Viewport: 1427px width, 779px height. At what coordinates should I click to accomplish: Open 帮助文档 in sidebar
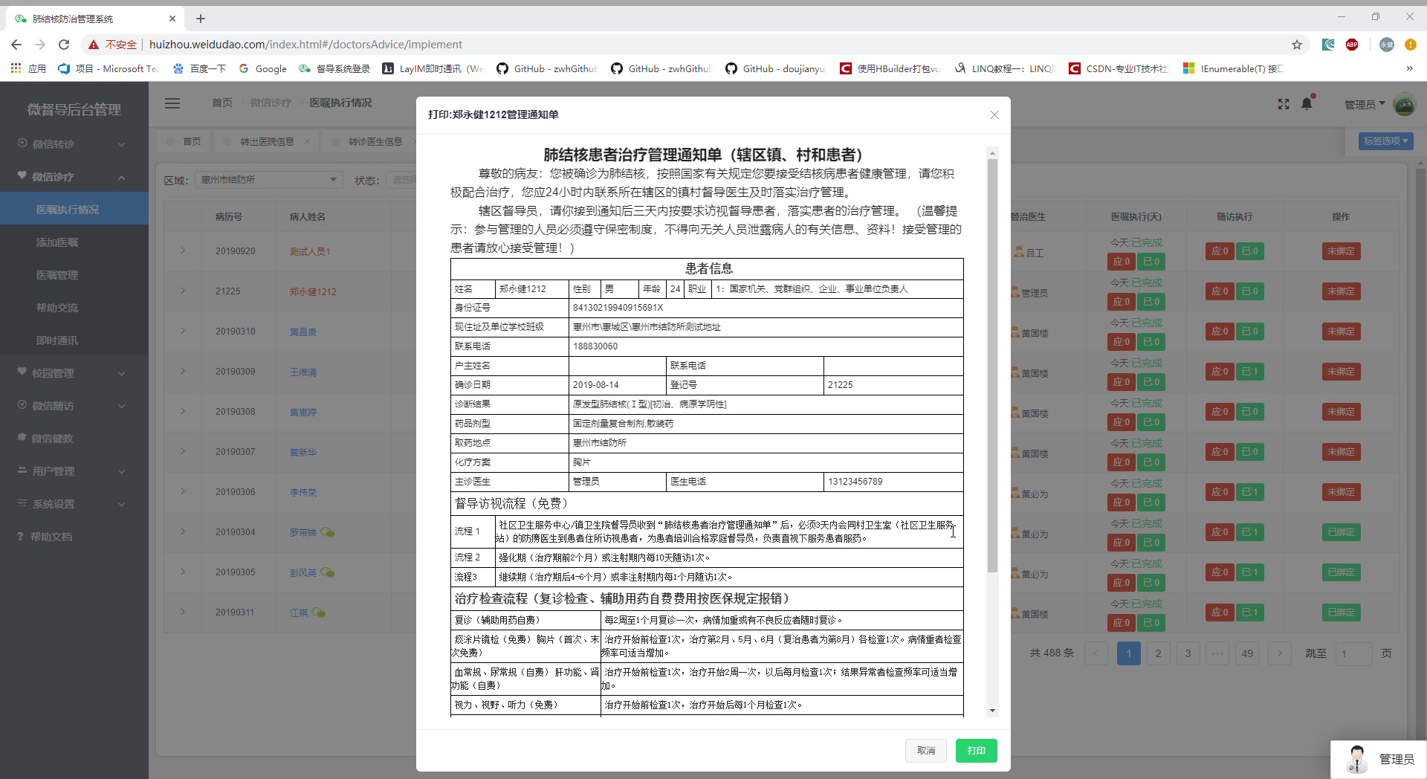pos(74,537)
